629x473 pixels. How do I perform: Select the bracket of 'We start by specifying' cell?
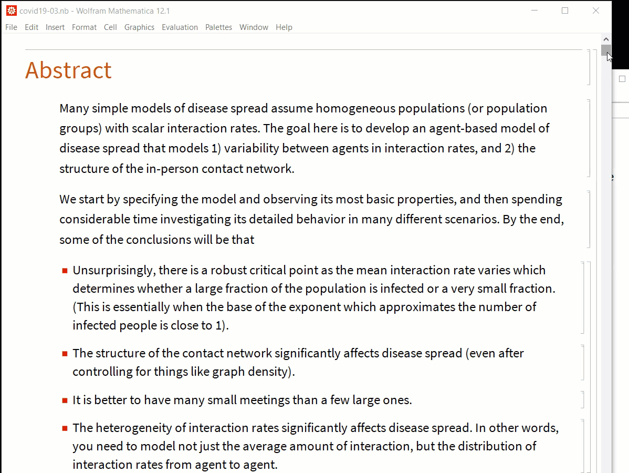point(589,219)
